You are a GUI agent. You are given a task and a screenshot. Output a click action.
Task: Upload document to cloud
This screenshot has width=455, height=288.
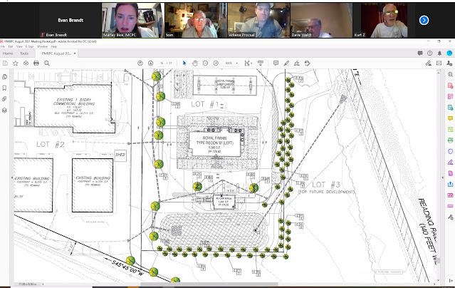pos(26,63)
